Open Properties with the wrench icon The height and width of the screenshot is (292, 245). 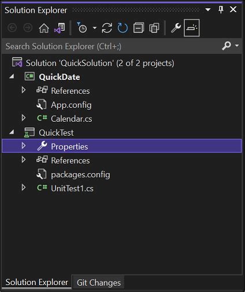click(176, 28)
